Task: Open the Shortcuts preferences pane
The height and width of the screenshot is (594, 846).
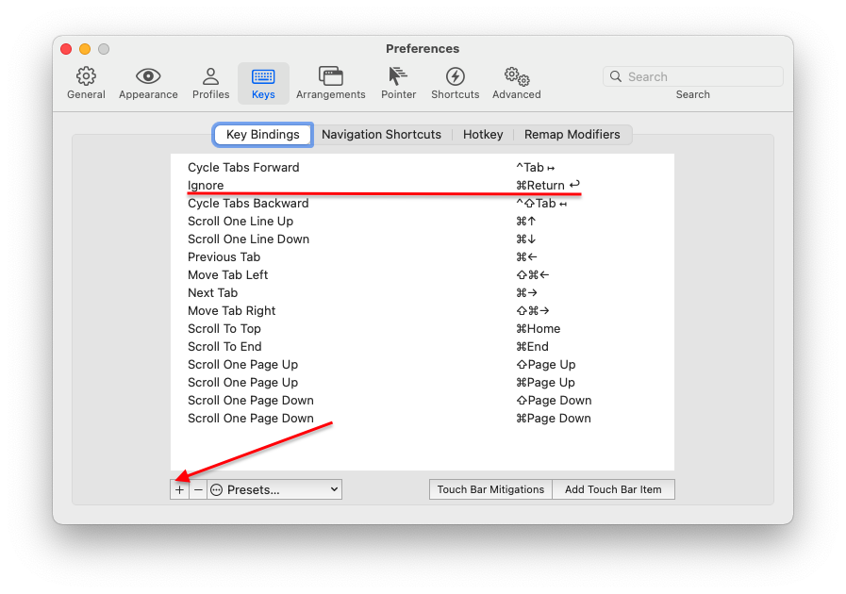Action: (455, 83)
